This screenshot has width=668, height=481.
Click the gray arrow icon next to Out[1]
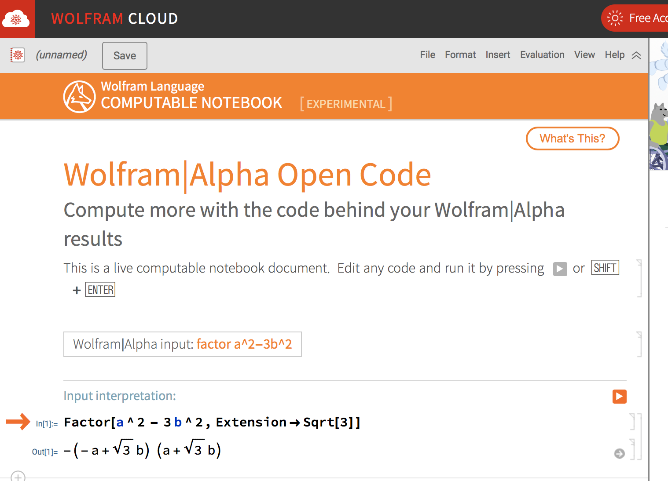[620, 454]
